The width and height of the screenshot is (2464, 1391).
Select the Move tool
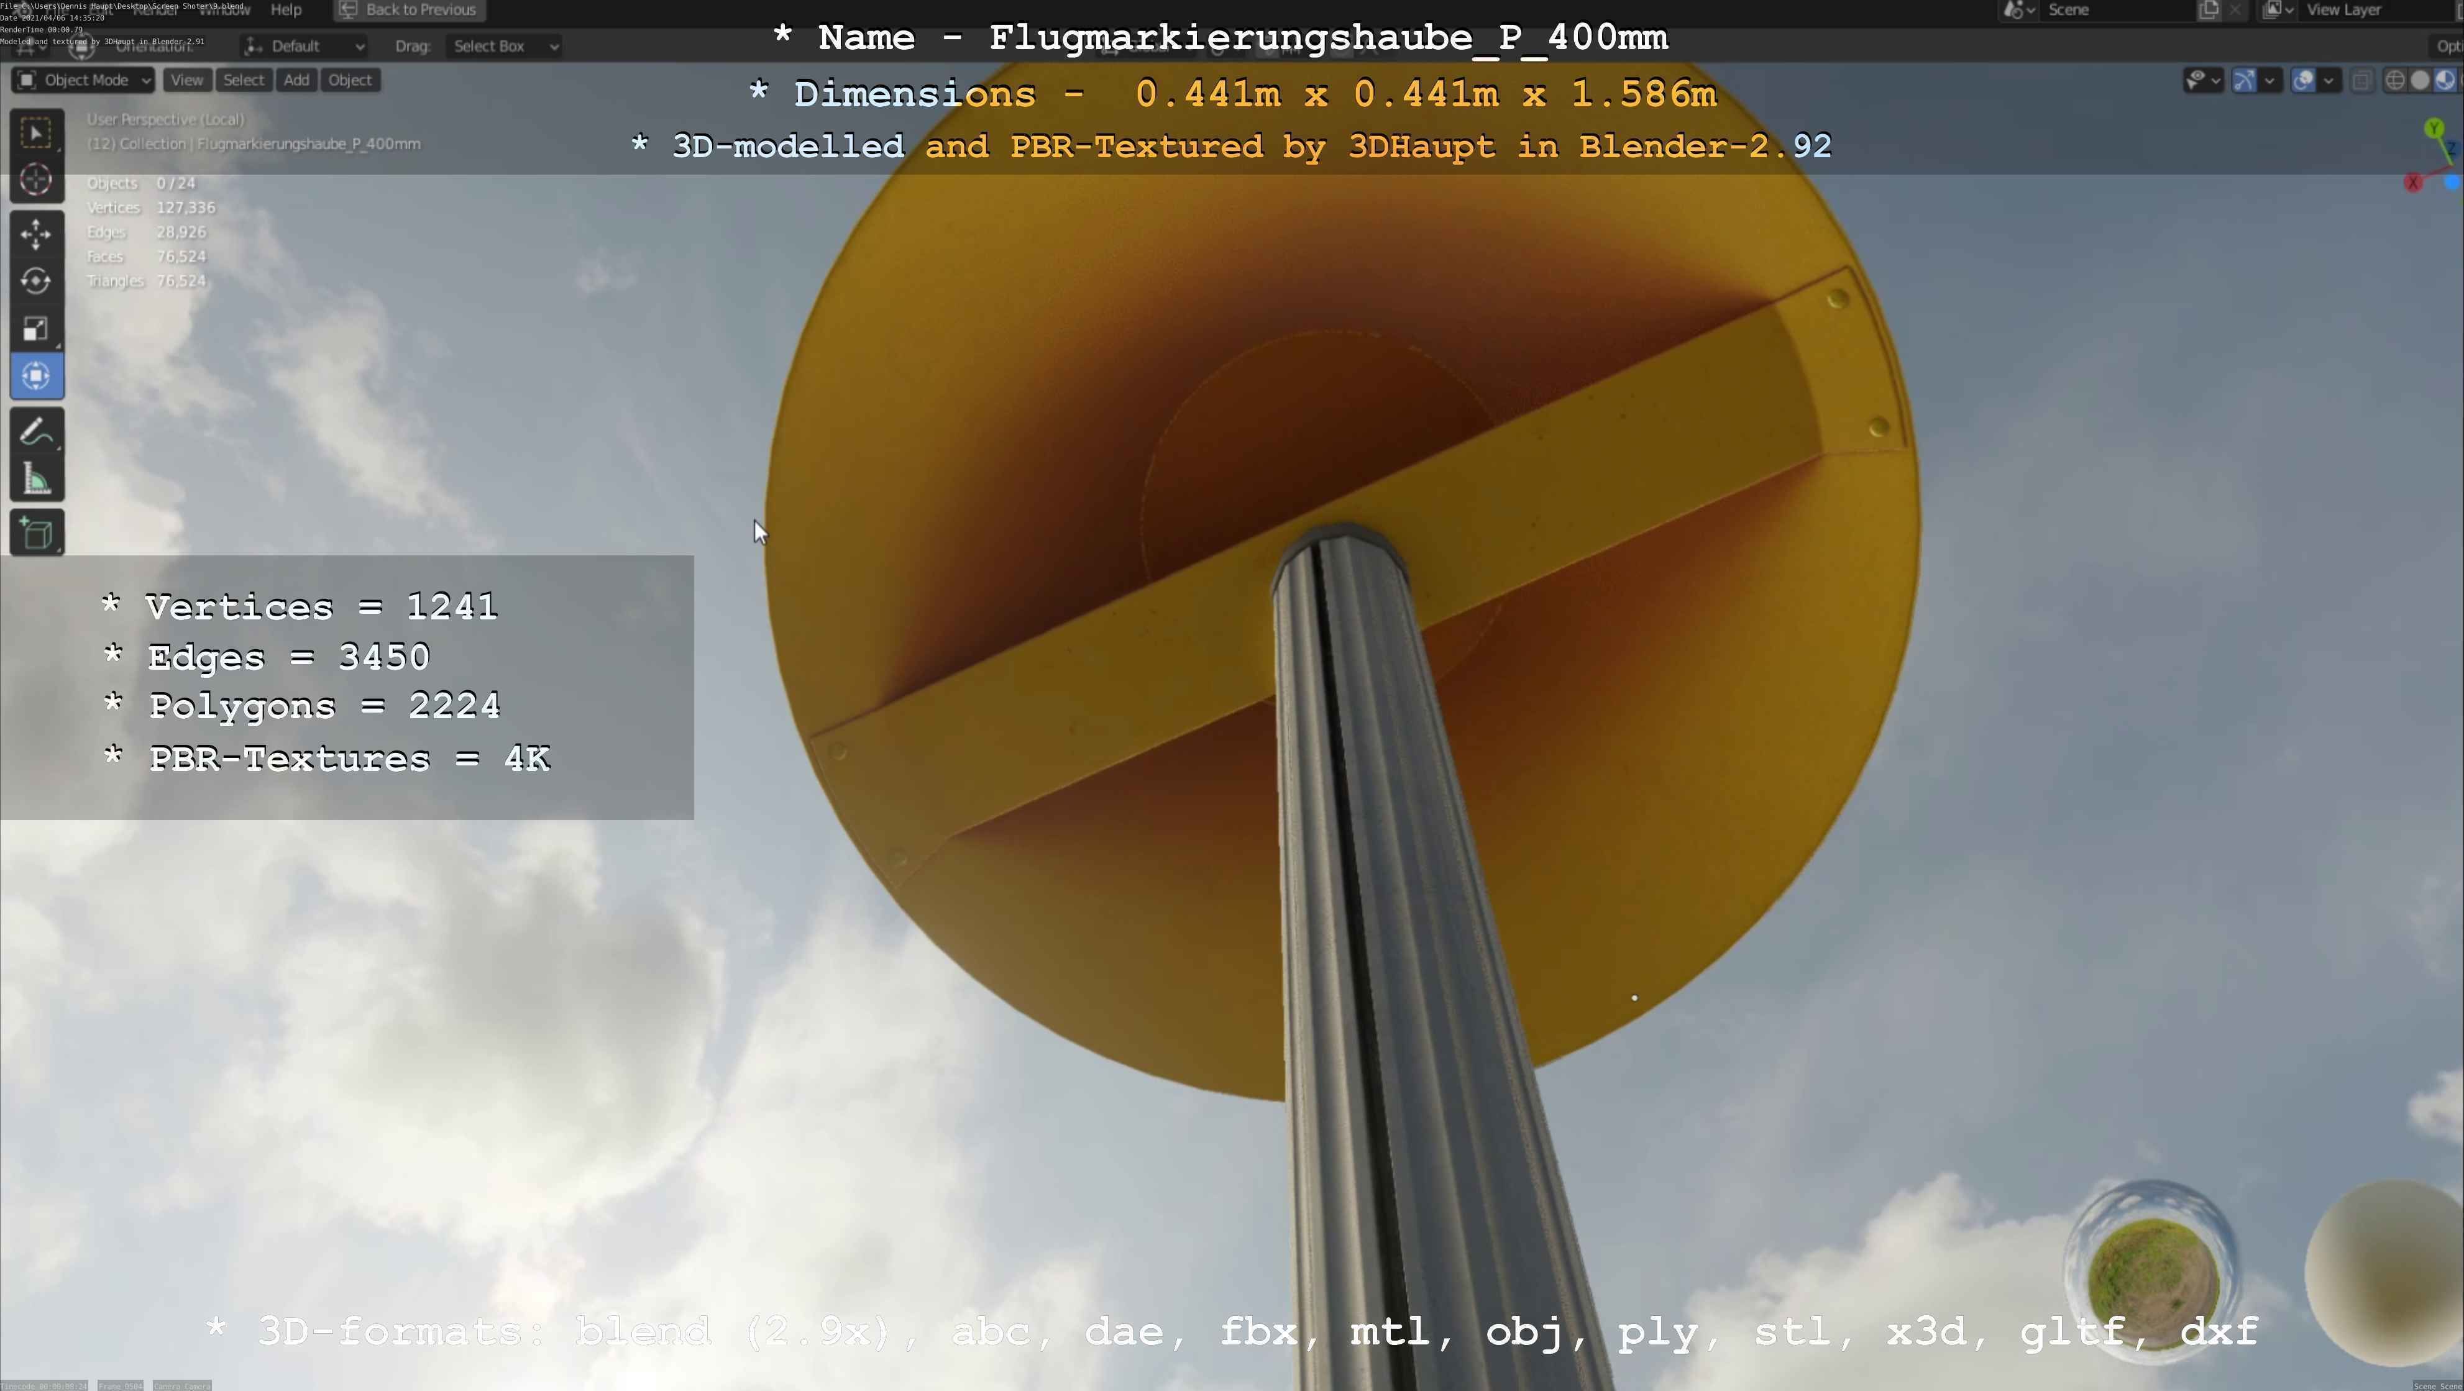point(36,234)
